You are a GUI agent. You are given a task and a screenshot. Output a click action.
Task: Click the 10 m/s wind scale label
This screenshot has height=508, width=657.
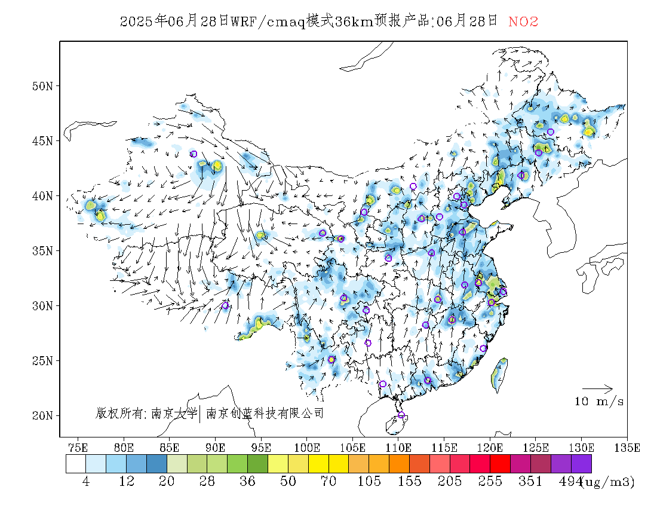(599, 402)
